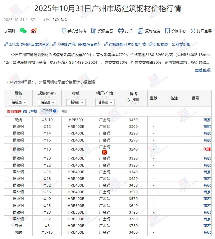Click the red 代理 link on Φ18 row
This screenshot has width=215, height=239.
(207, 149)
